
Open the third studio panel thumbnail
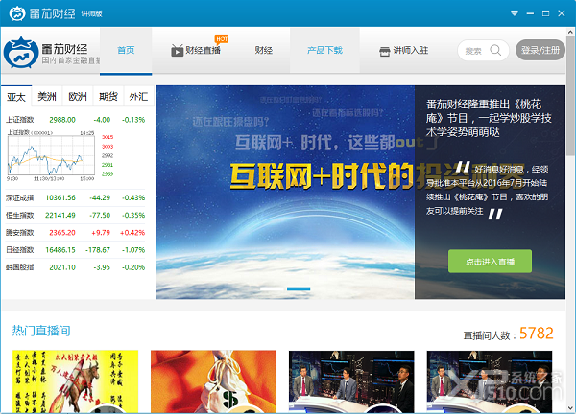351,381
